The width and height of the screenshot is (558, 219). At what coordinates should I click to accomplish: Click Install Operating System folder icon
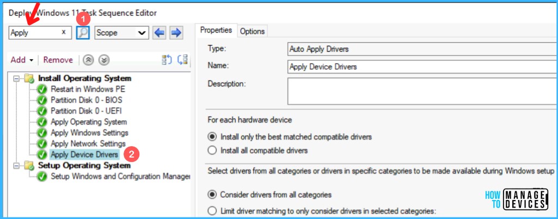[x=29, y=79]
